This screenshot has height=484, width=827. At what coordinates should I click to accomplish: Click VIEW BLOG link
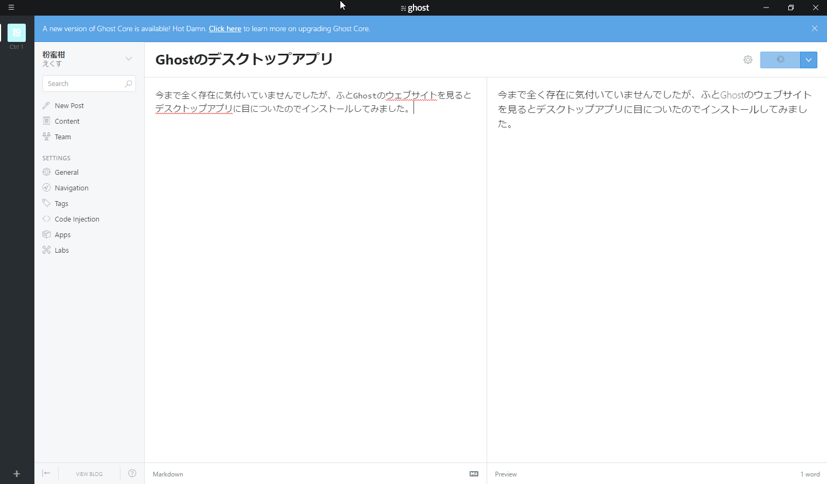(x=89, y=474)
